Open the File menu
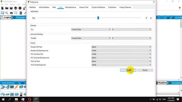 point(2,5)
